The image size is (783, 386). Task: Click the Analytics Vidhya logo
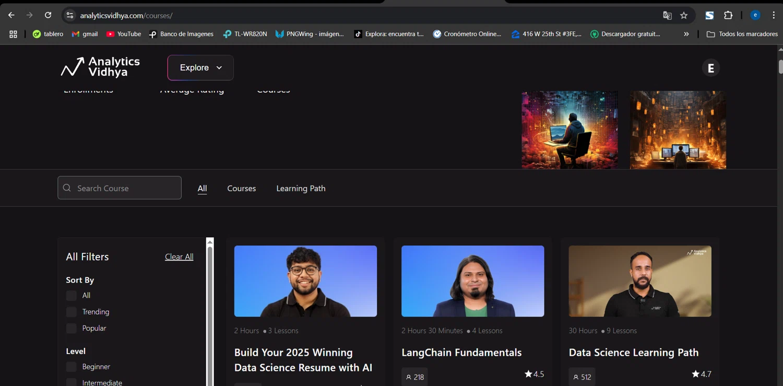point(100,67)
